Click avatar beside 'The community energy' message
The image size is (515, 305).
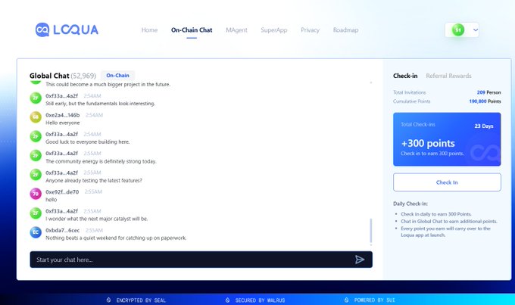tap(36, 155)
